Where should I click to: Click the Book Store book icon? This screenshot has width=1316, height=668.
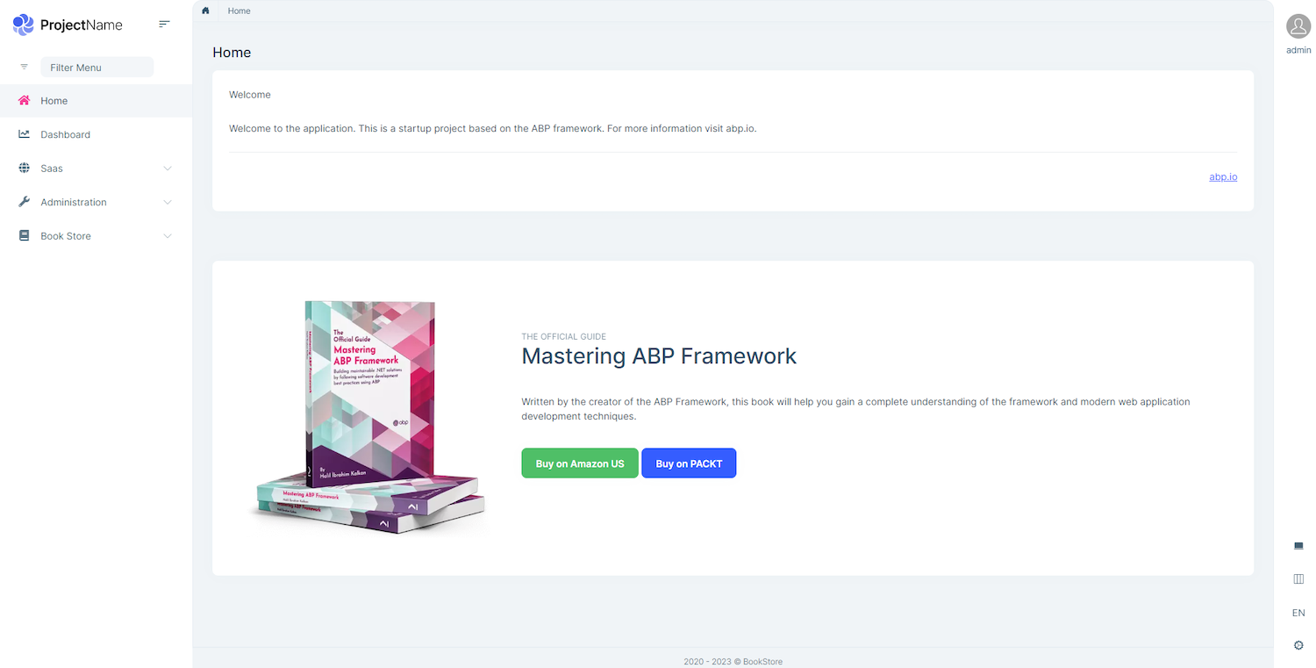[25, 235]
